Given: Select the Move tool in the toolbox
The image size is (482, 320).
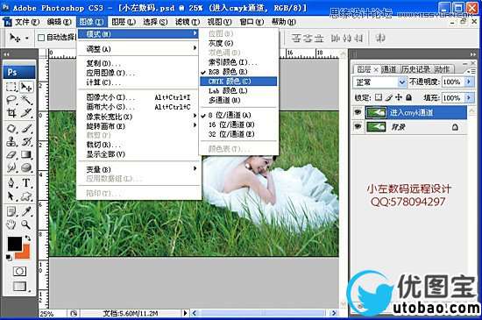Looking at the screenshot, I should (x=26, y=87).
